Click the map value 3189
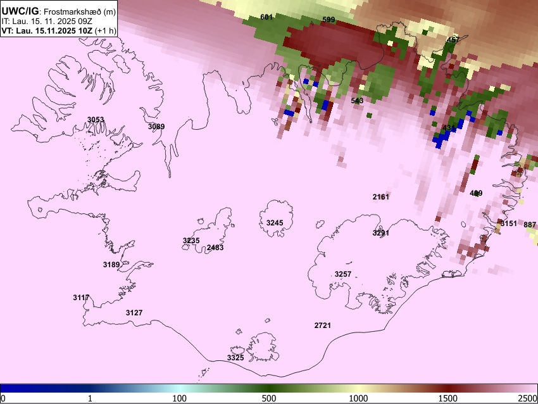 point(111,265)
